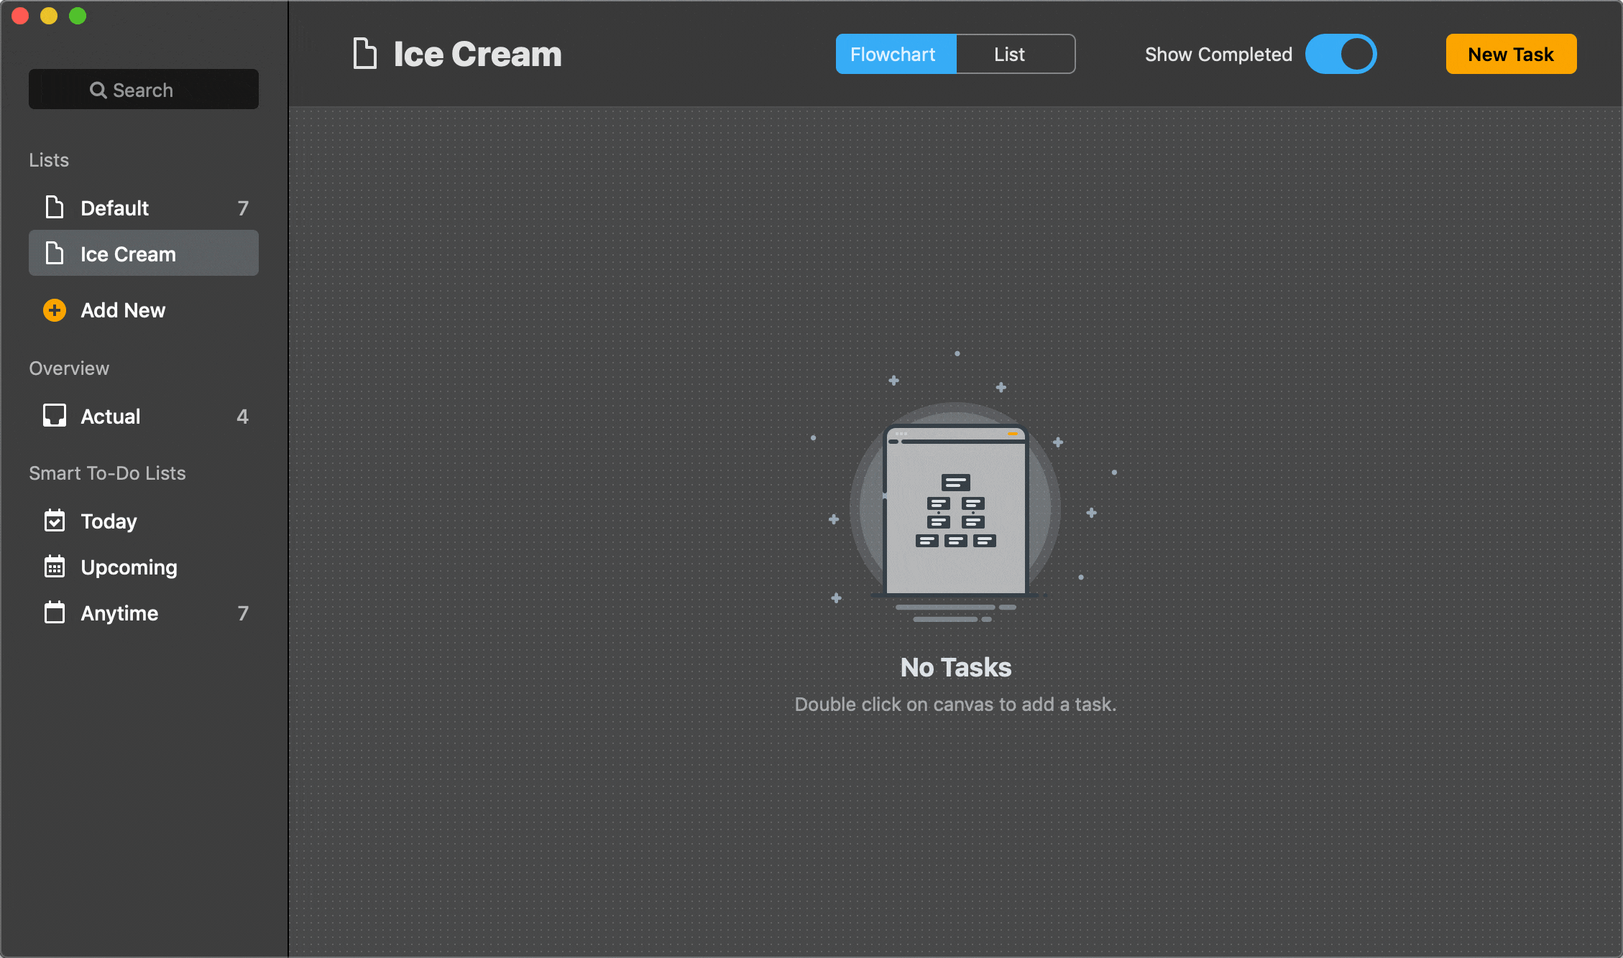Click the Add New list icon
Image resolution: width=1623 pixels, height=958 pixels.
tap(55, 310)
